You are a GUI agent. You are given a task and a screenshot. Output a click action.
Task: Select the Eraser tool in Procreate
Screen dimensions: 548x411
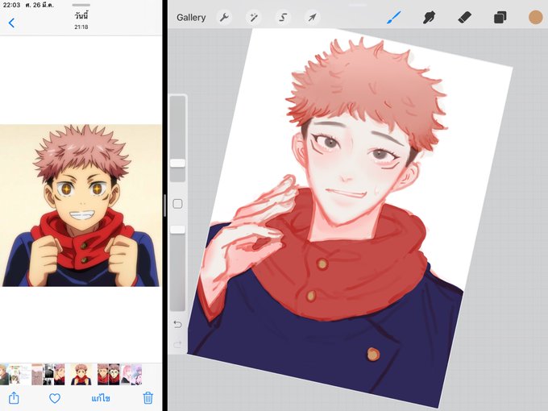pos(464,17)
